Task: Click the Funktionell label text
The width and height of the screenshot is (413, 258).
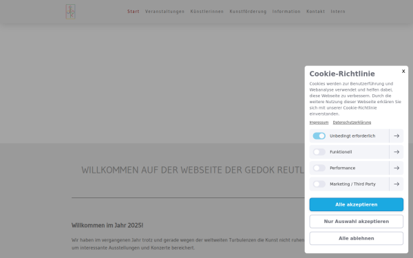Action: click(x=341, y=152)
